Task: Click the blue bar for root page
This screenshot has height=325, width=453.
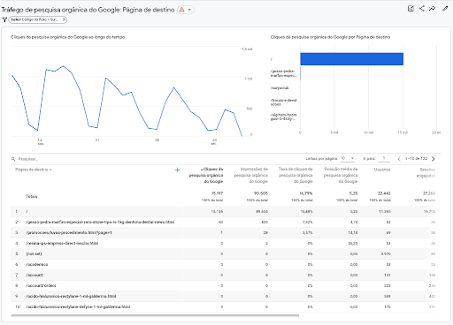Action: pos(351,59)
